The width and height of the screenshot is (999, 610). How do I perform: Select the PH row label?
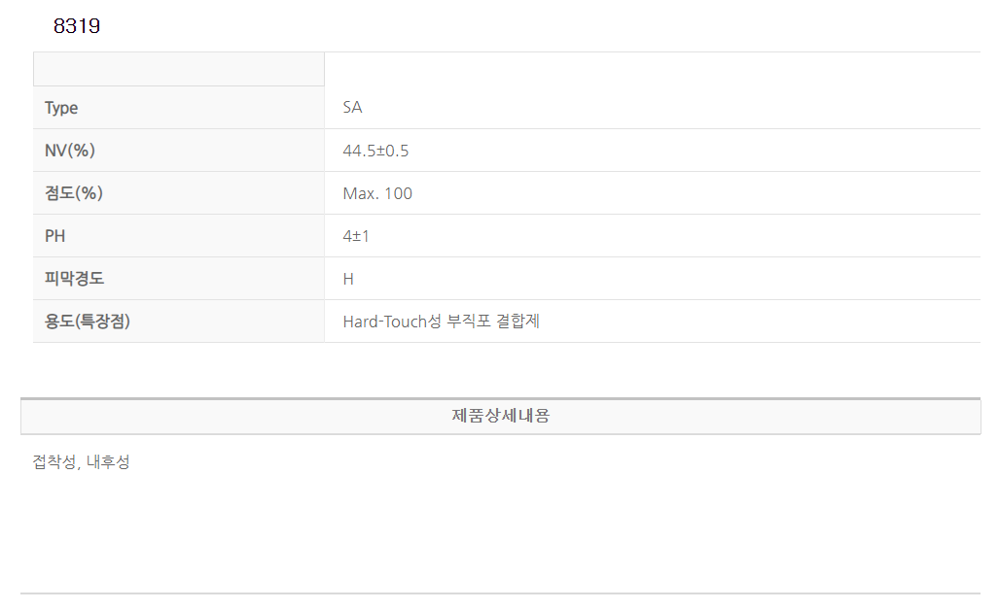(x=55, y=236)
